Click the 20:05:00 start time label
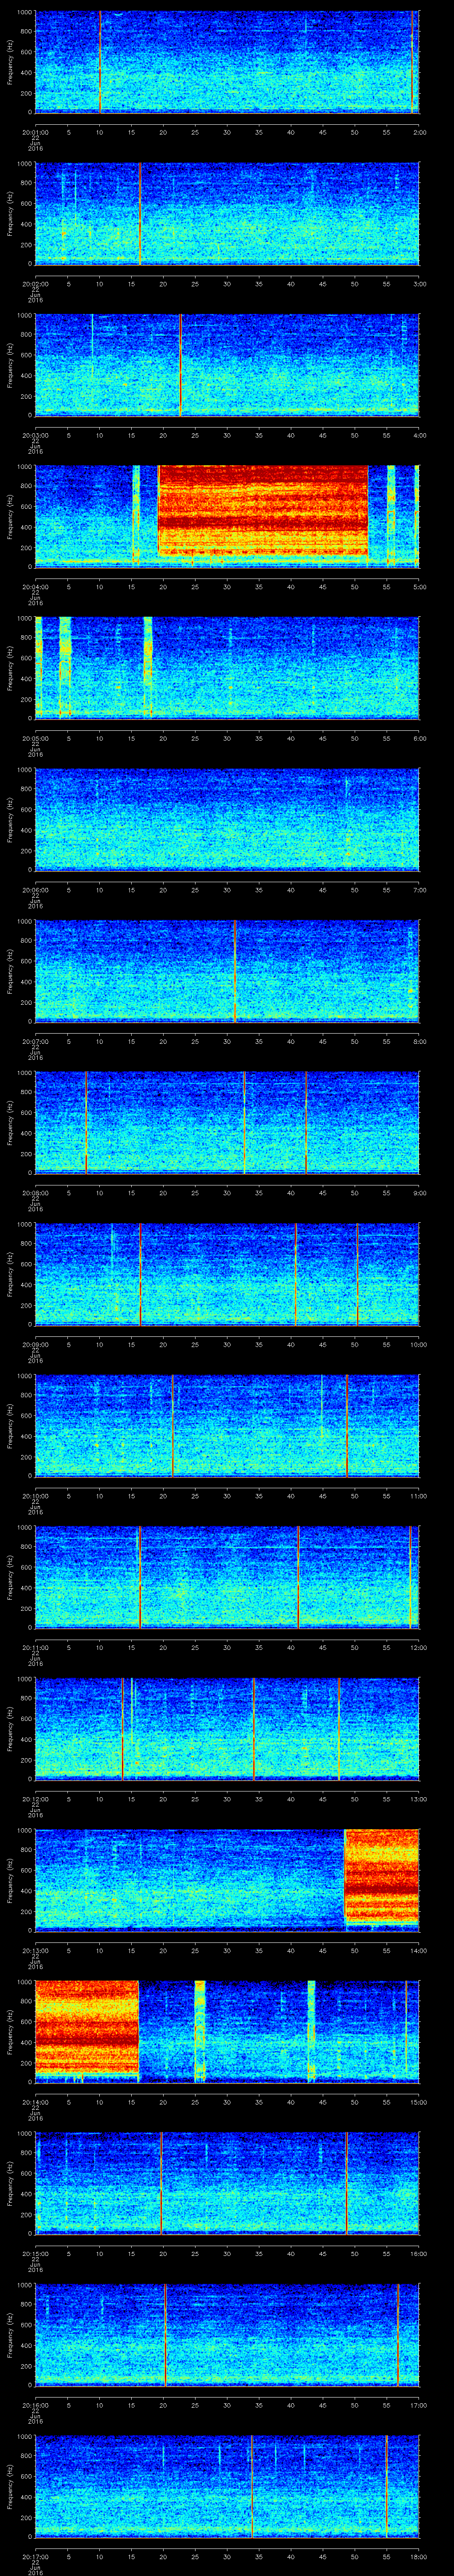Screen dimensions: 454x2576 (x=35, y=738)
